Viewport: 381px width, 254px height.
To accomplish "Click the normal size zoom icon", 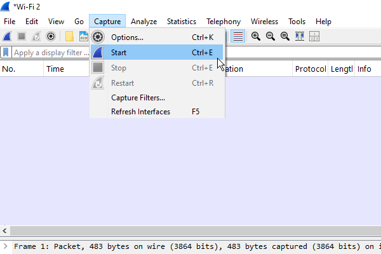I will (x=284, y=36).
